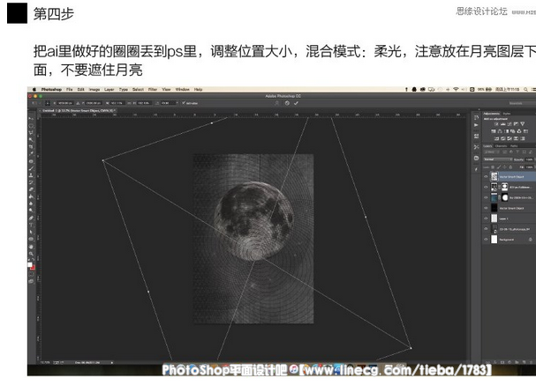The height and width of the screenshot is (385, 536).
Task: Add a Brightness/Contrast adjustment
Action: point(496,124)
